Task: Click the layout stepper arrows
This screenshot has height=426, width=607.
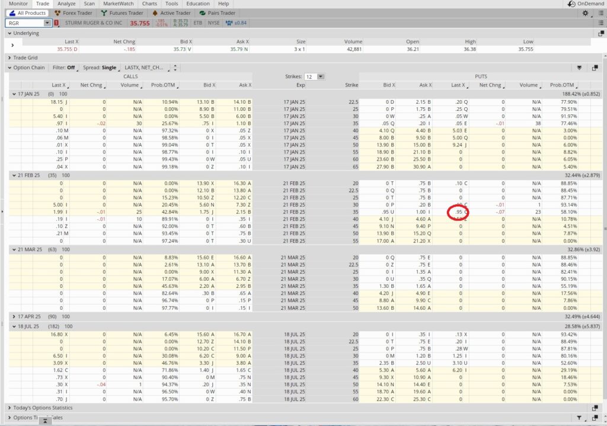Action: pyautogui.click(x=175, y=68)
